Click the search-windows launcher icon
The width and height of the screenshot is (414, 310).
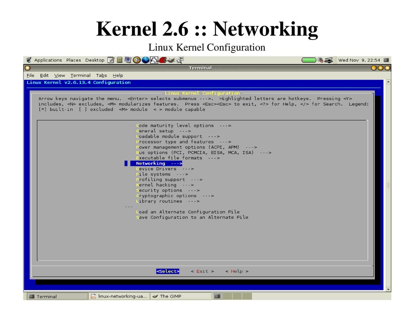tap(180, 60)
